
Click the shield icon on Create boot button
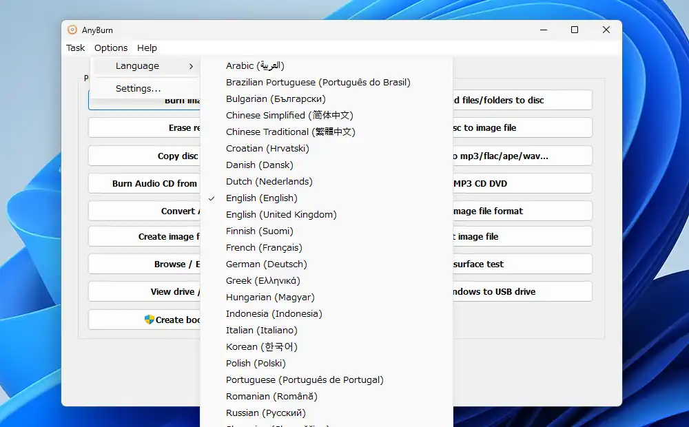click(149, 320)
